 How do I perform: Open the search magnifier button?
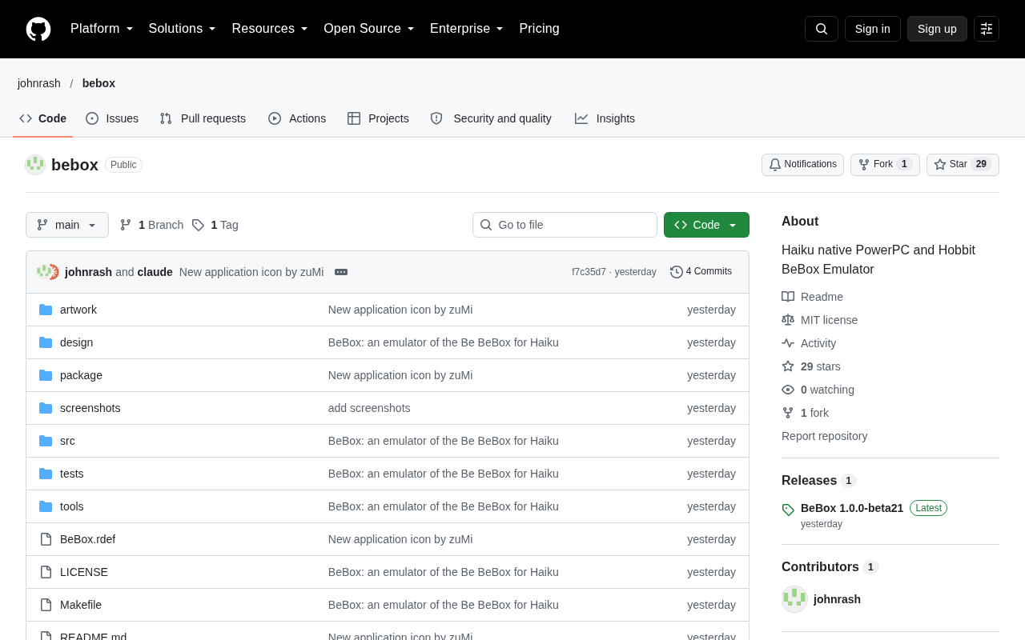pos(822,29)
